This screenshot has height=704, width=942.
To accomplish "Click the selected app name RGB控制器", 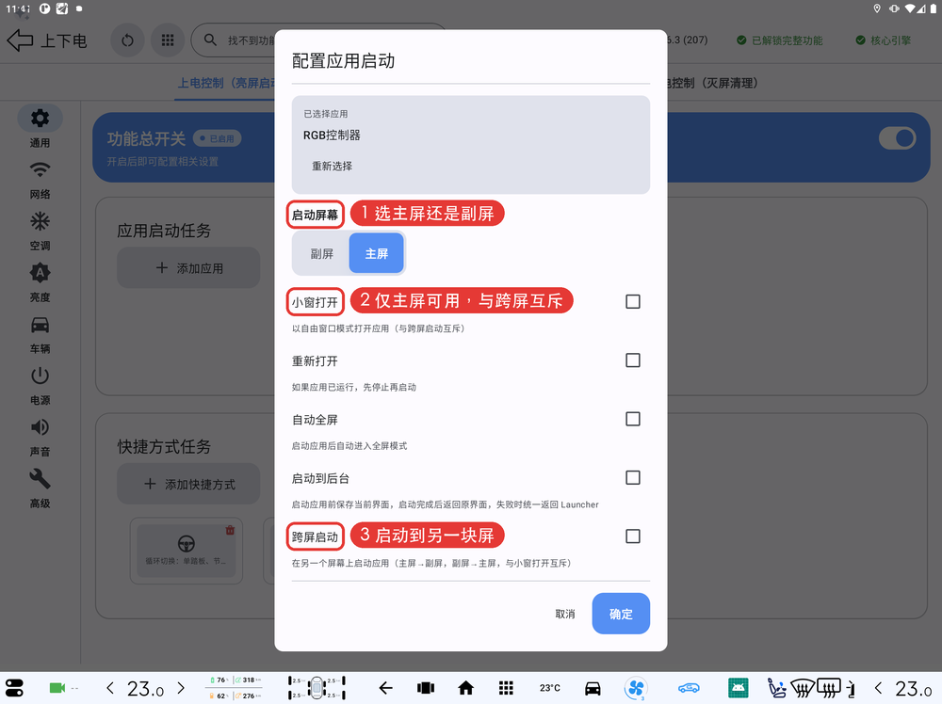I will tap(332, 135).
